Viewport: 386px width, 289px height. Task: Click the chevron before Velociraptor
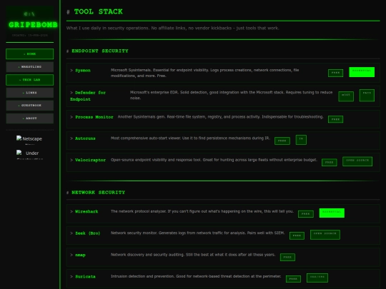point(71,160)
